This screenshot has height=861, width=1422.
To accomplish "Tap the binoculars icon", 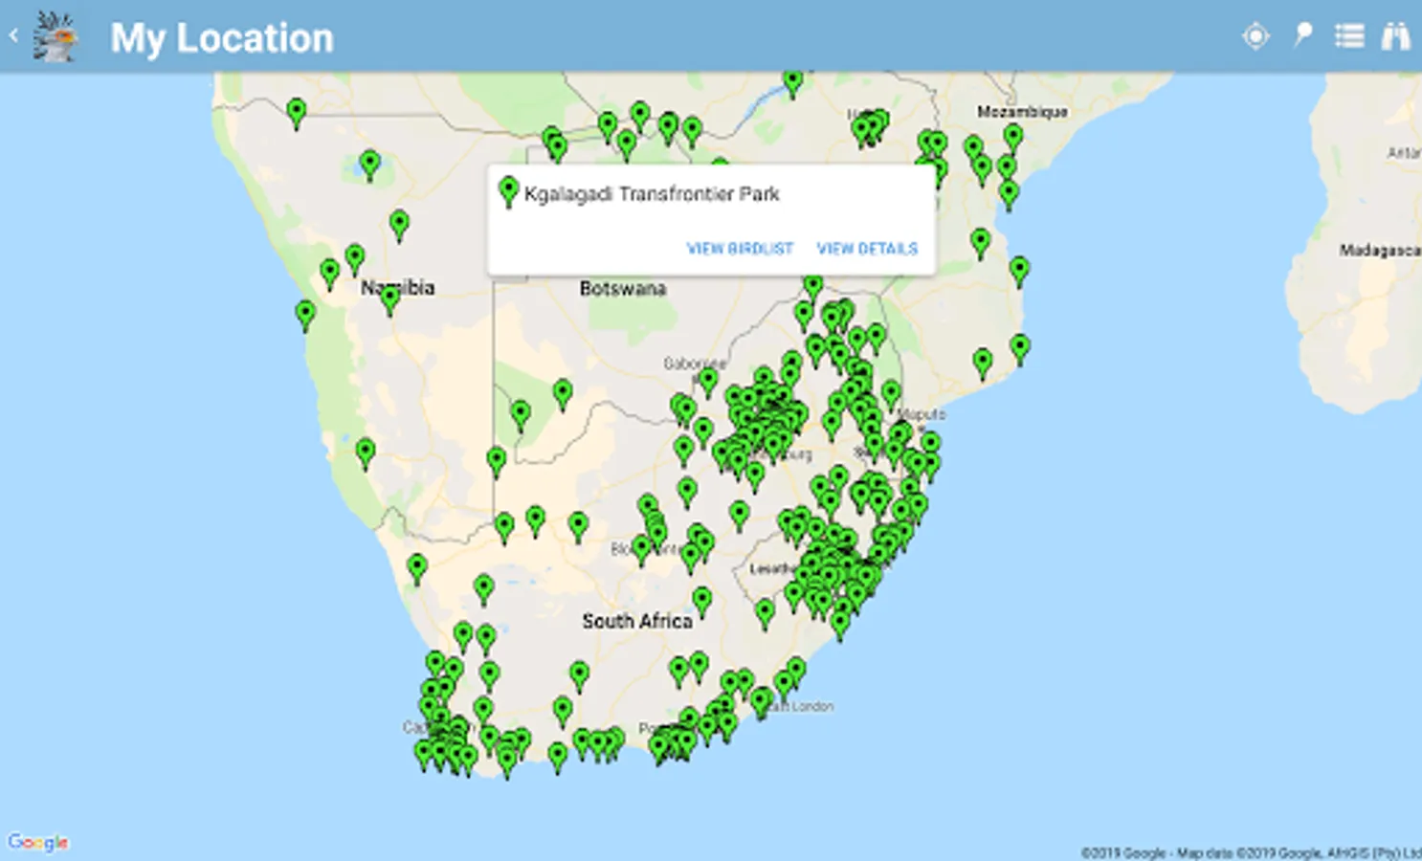I will [1395, 36].
